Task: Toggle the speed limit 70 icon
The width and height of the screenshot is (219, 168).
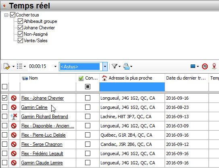Action: coord(205,66)
